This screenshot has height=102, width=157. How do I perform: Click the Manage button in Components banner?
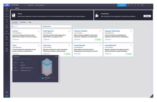(147, 16)
